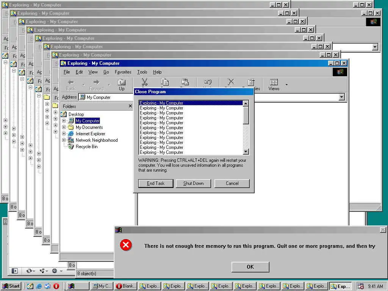The height and width of the screenshot is (291, 388).
Task: Click the Desktop icon in folder tree
Action: 64,114
